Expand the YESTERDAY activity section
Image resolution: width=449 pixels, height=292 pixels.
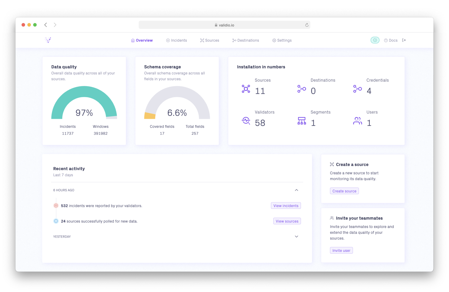click(296, 236)
